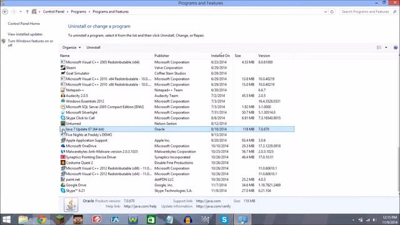Click the Programs breadcrumb
The image size is (400, 225).
pos(79,12)
